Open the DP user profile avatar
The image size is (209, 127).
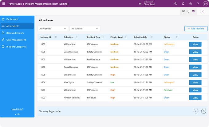(x=205, y=4)
